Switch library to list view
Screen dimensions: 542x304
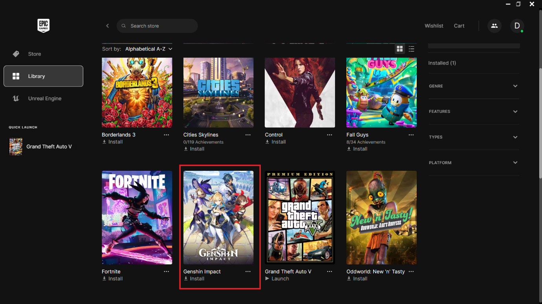[411, 49]
